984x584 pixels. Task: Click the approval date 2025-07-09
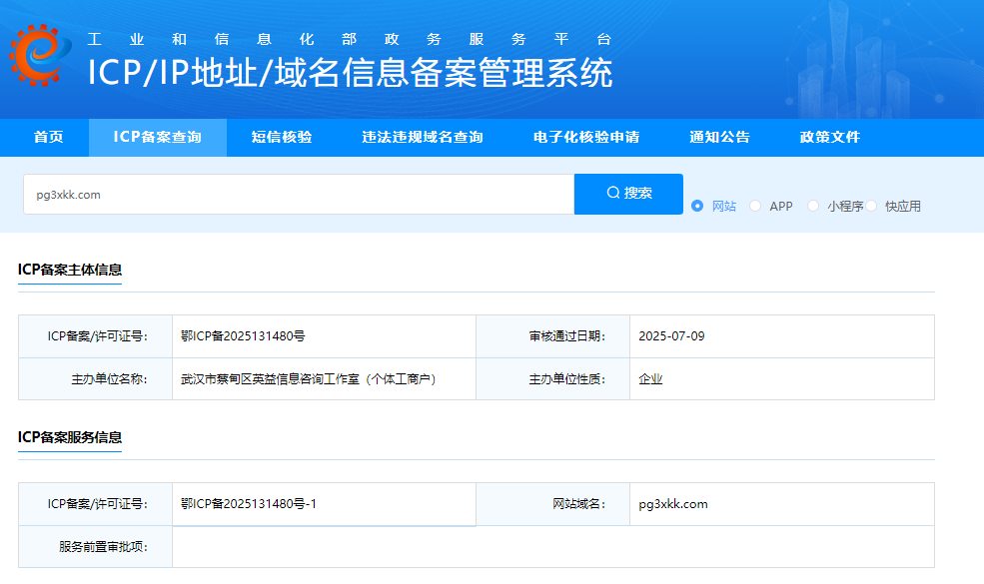click(671, 336)
